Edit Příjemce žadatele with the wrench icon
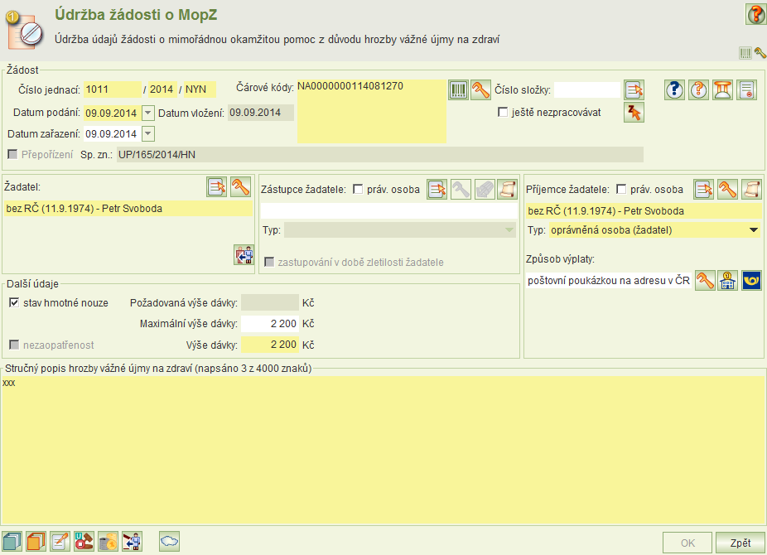This screenshot has width=767, height=555. [727, 189]
